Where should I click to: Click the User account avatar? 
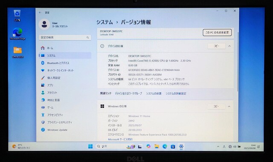[x=44, y=24]
